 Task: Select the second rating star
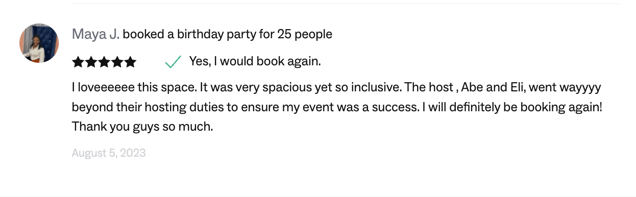pyautogui.click(x=91, y=62)
